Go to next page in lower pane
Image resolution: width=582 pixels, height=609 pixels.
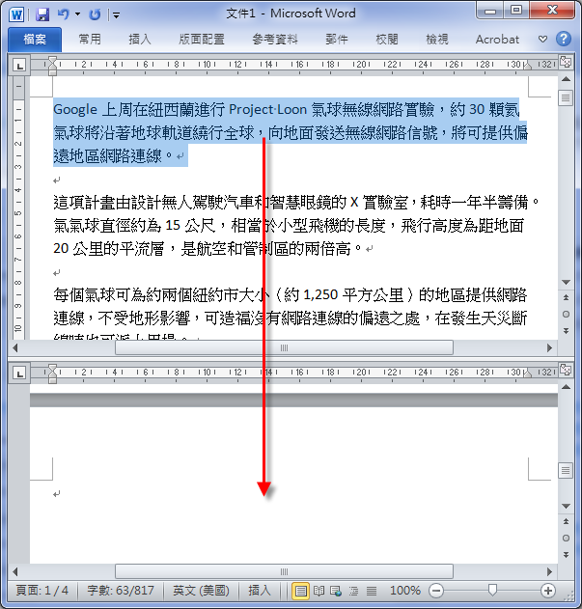pyautogui.click(x=566, y=555)
